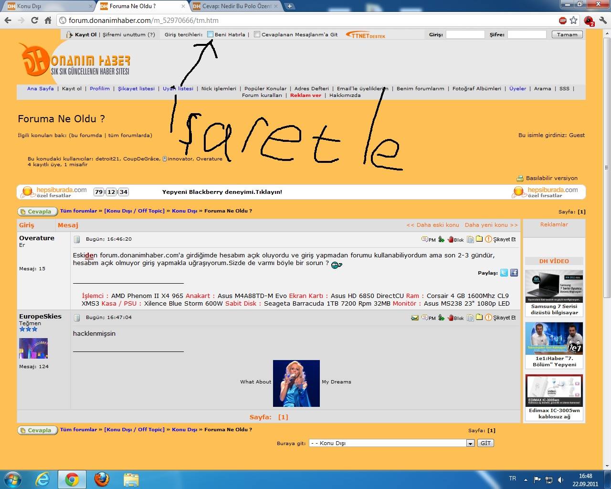Launch Firefox from the taskbar

pyautogui.click(x=101, y=479)
